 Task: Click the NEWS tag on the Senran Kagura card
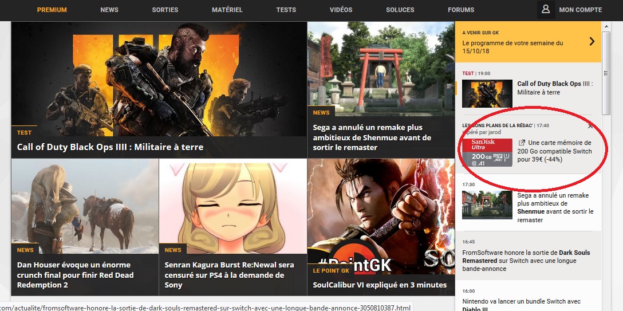pos(173,250)
